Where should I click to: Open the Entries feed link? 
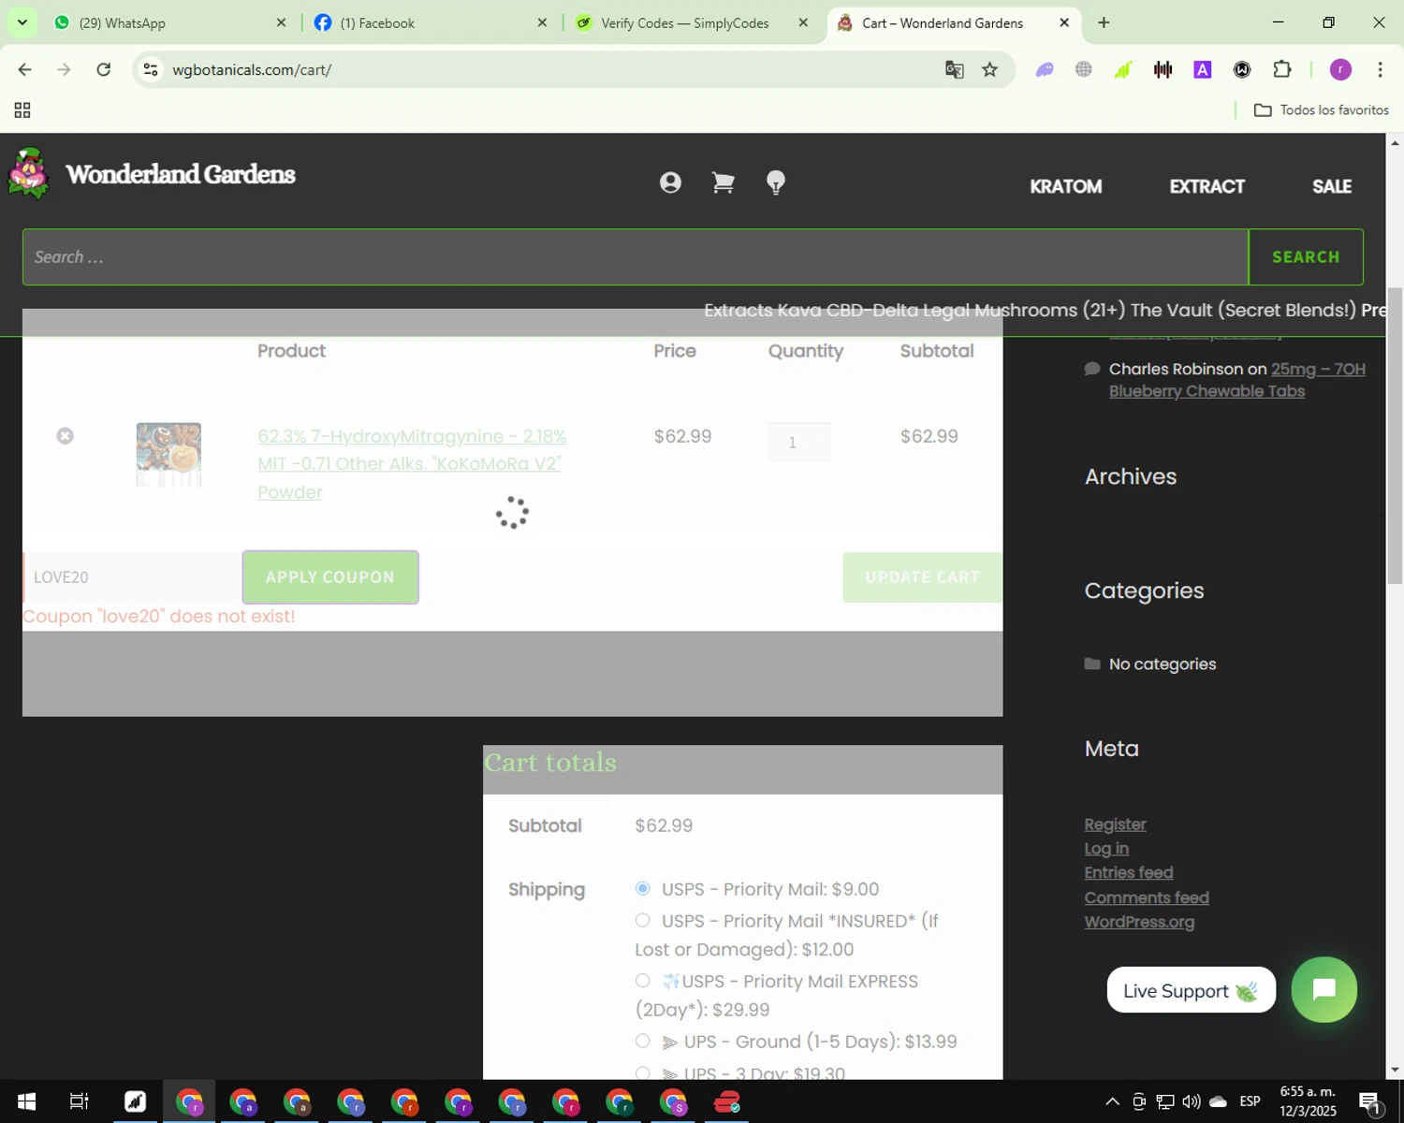point(1129,872)
